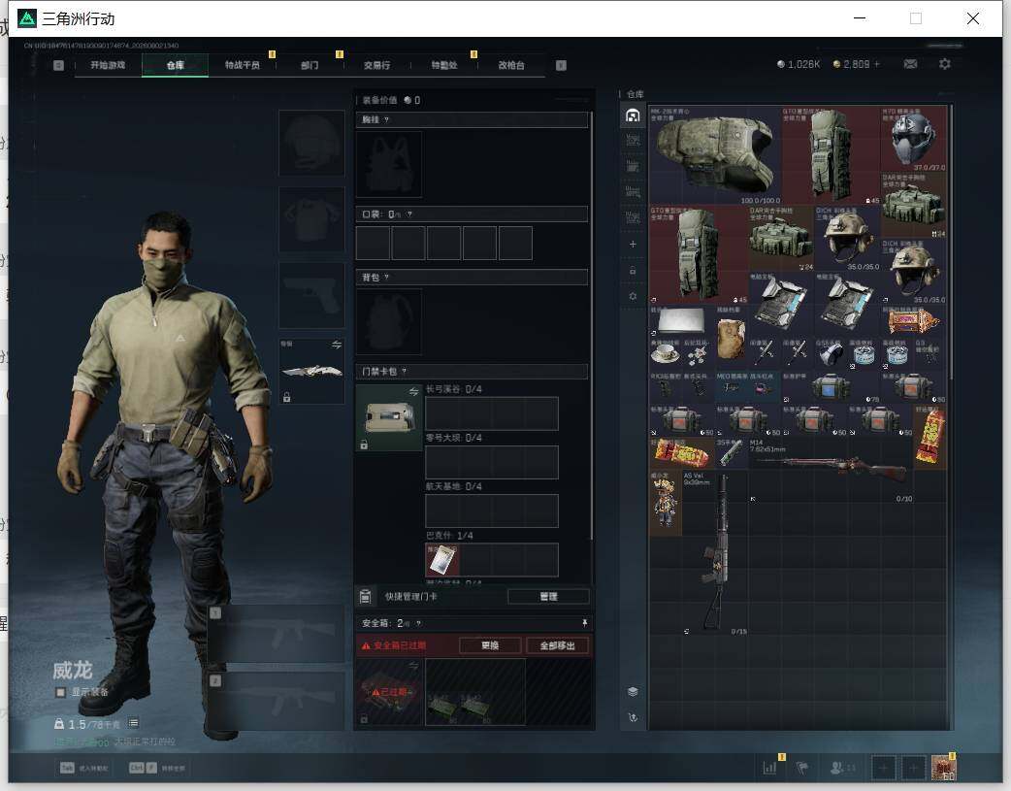The image size is (1011, 791).
Task: Click the help mark next to 门禁卡包
Action: tap(405, 372)
